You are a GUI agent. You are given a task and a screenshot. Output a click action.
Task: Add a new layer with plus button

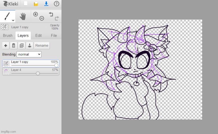6,46
